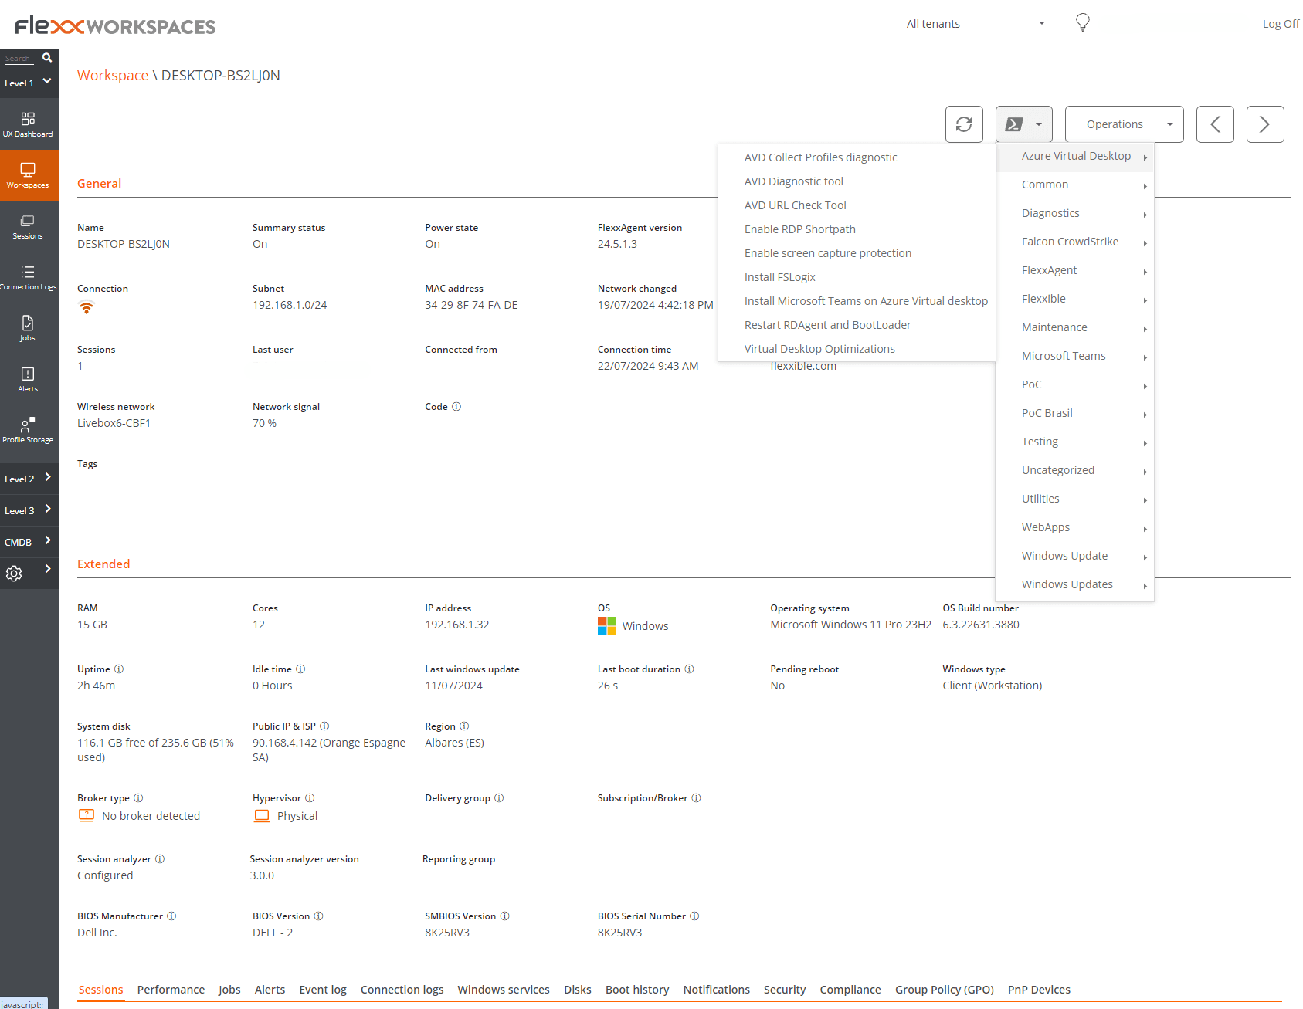Switch to the Boot history tab

(x=637, y=990)
